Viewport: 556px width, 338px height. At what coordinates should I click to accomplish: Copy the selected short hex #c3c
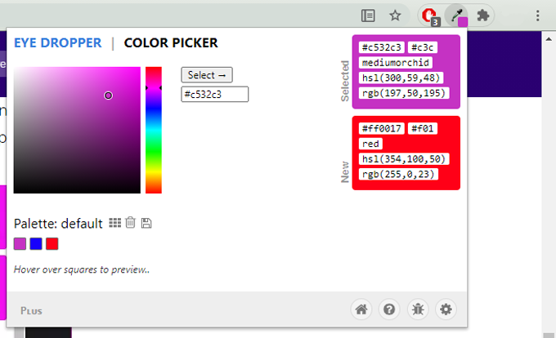pyautogui.click(x=423, y=47)
